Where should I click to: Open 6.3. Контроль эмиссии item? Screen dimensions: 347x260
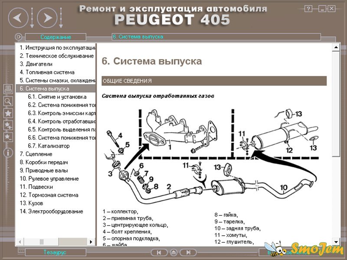point(62,113)
